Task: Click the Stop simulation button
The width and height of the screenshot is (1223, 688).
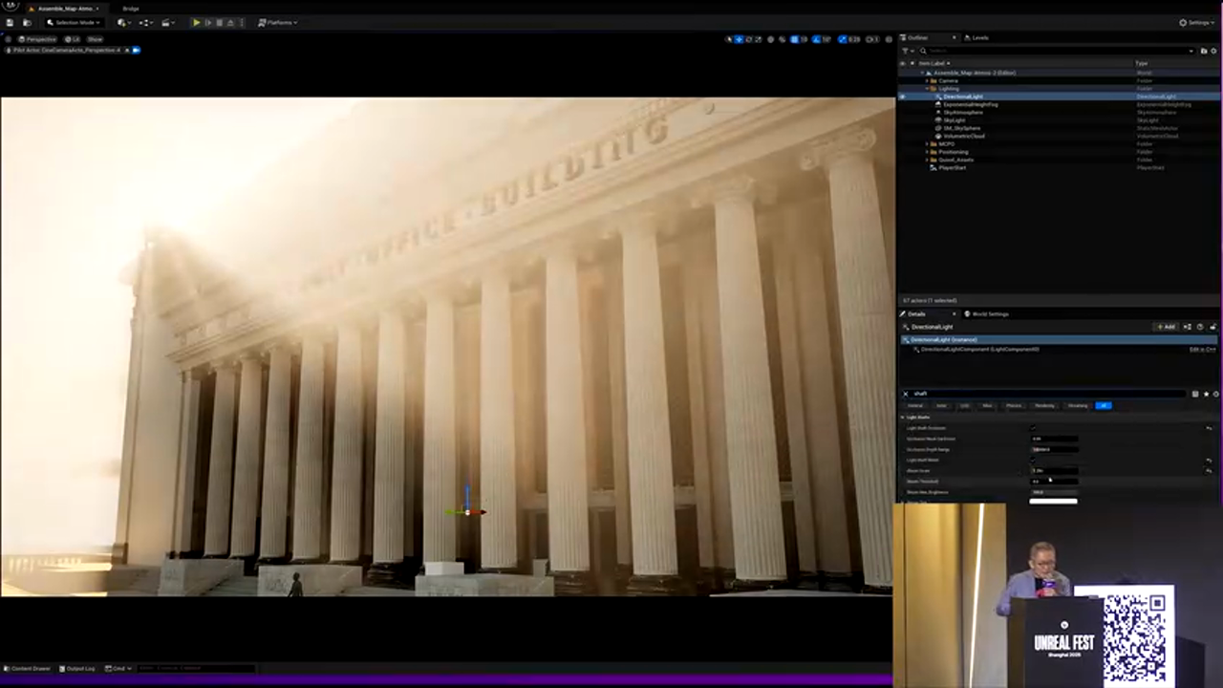Action: point(219,22)
